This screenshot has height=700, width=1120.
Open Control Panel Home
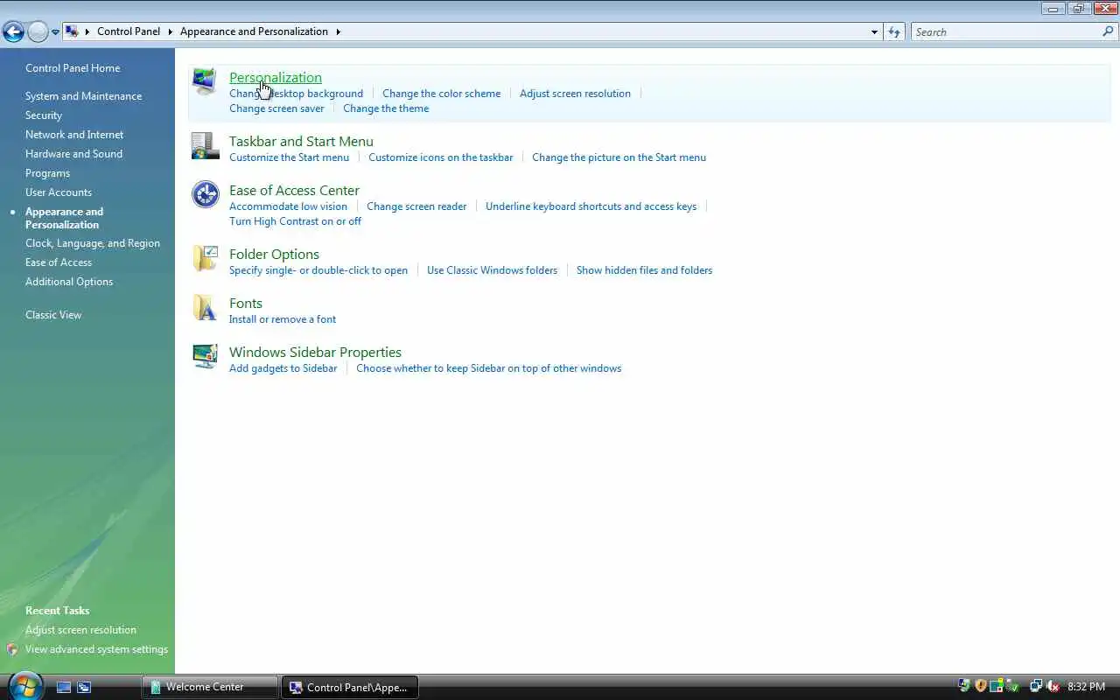click(73, 68)
